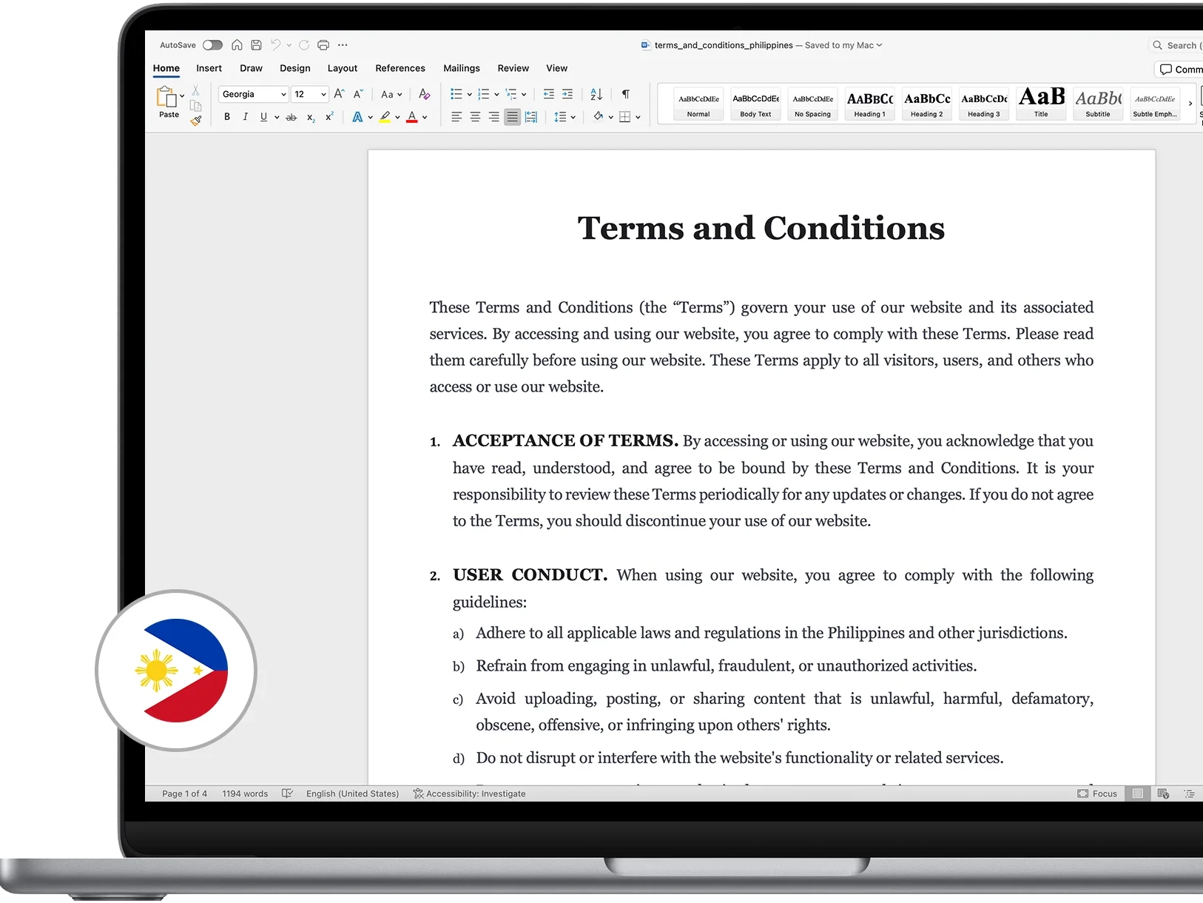Click the Bullets list icon
1203x903 pixels.
456,94
